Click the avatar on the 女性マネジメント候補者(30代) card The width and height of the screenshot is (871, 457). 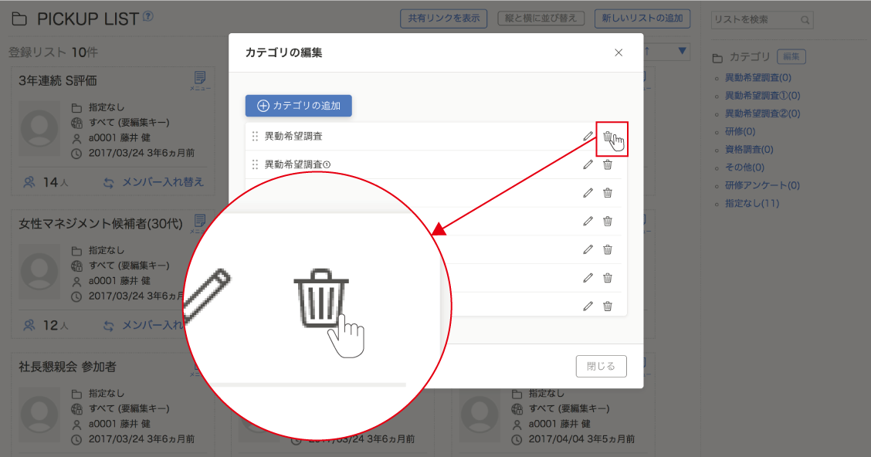(x=39, y=272)
